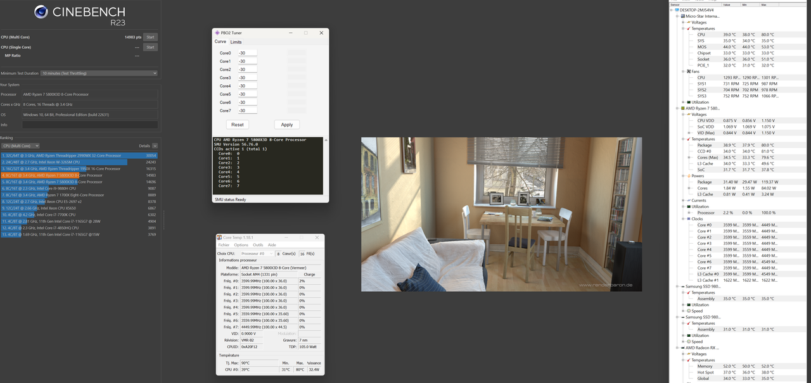Select the Threadripper 2990WX ranking entry
The image size is (811, 383).
[x=79, y=155]
